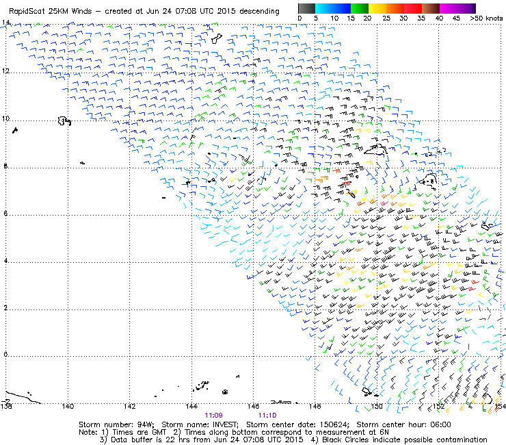Click the purple '11:10' time marker
Screen dimensions: 506x445
click(x=267, y=416)
